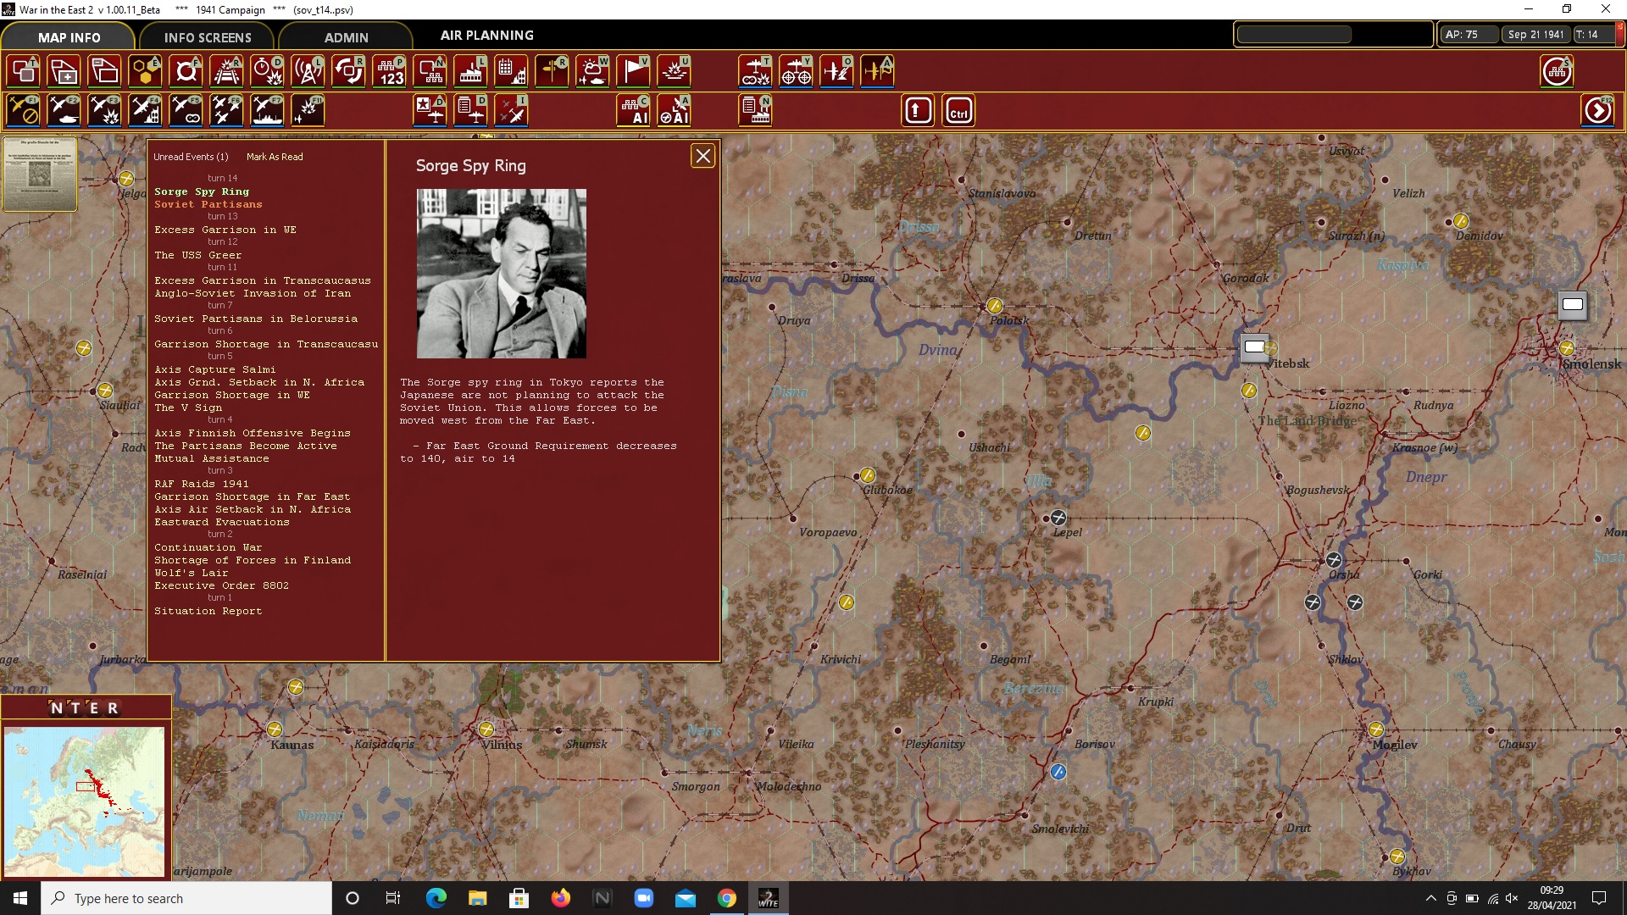Switch to the INFO SCREENS tab
Screen dimensions: 1627x915
(208, 37)
